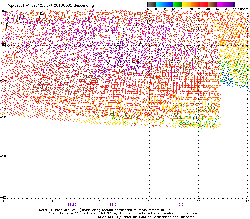Image resolution: width=250 pixels, height=219 pixels.
Task: Select the red 30-35 knots legend color
Action: point(204,4)
